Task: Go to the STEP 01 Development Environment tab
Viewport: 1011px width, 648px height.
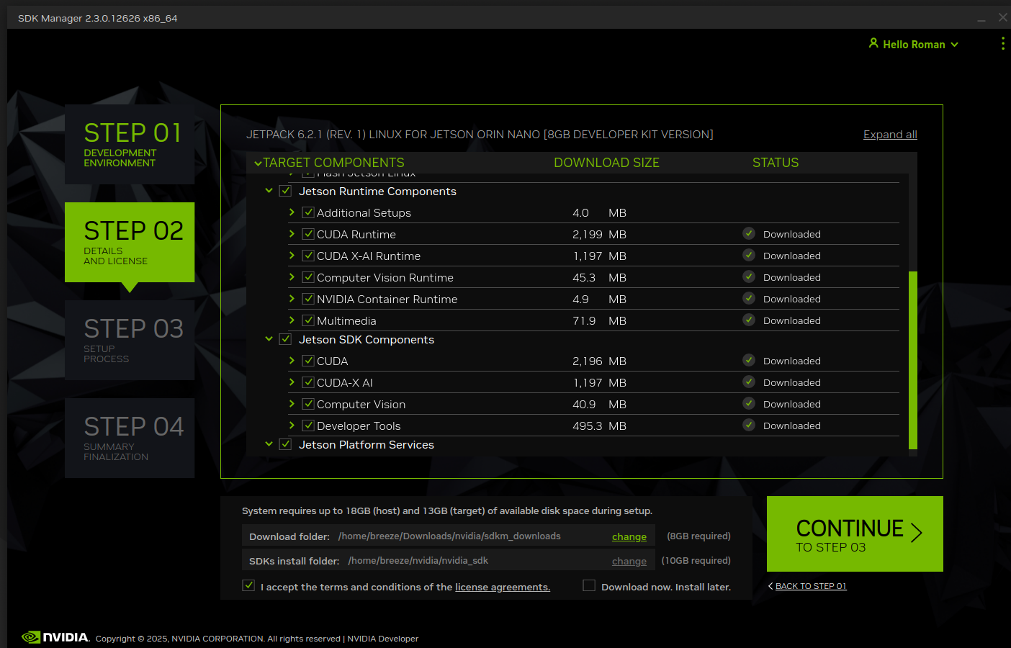Action: click(x=130, y=144)
